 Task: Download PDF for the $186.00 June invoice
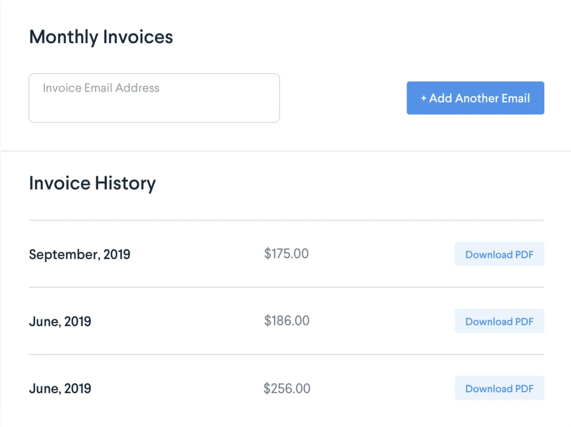499,321
